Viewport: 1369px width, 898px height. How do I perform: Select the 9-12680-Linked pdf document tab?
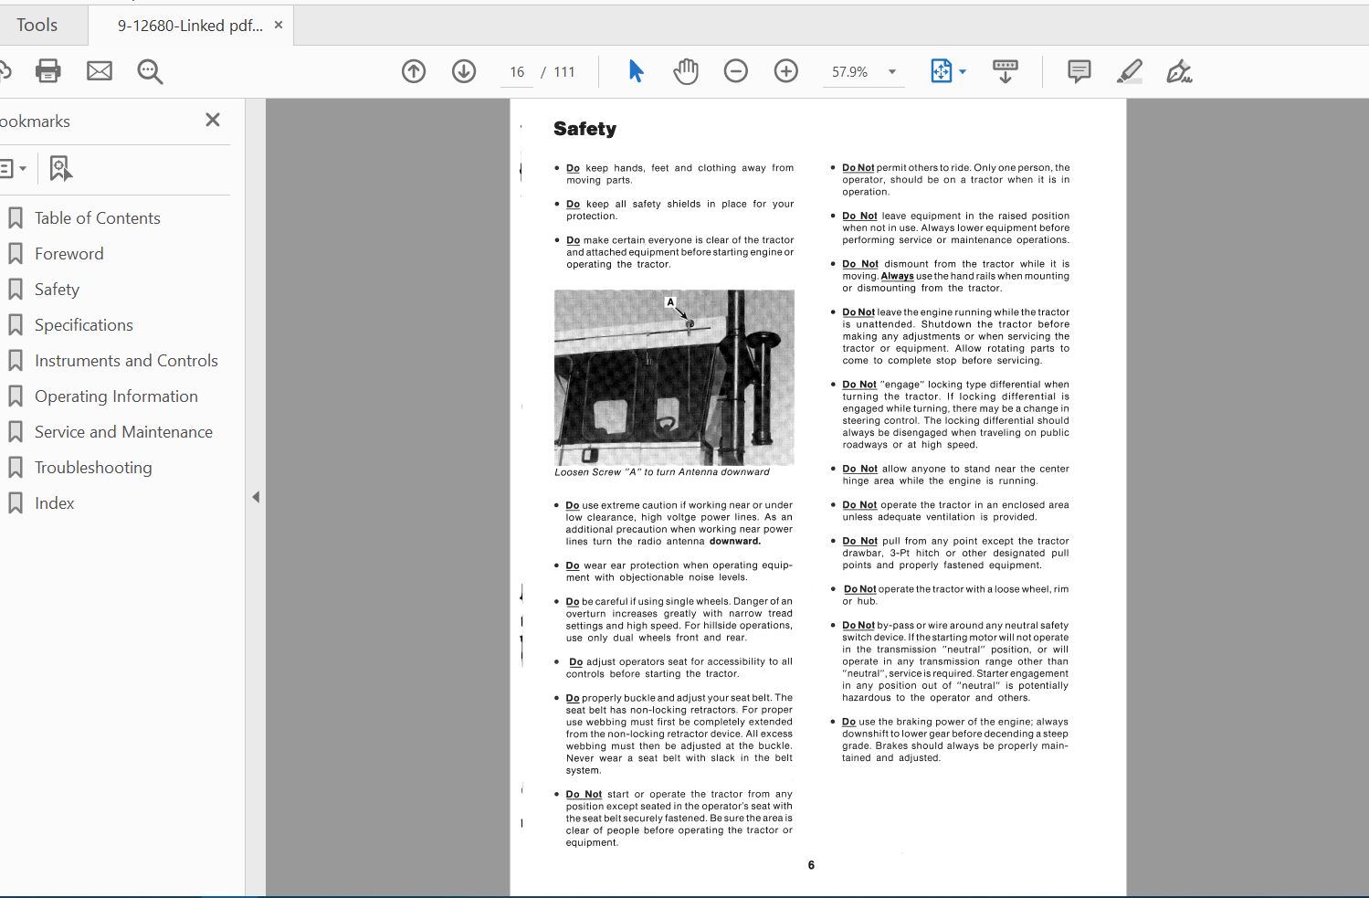189,26
